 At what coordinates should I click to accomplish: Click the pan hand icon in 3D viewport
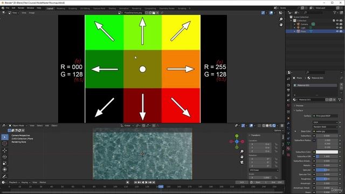(x=242, y=157)
